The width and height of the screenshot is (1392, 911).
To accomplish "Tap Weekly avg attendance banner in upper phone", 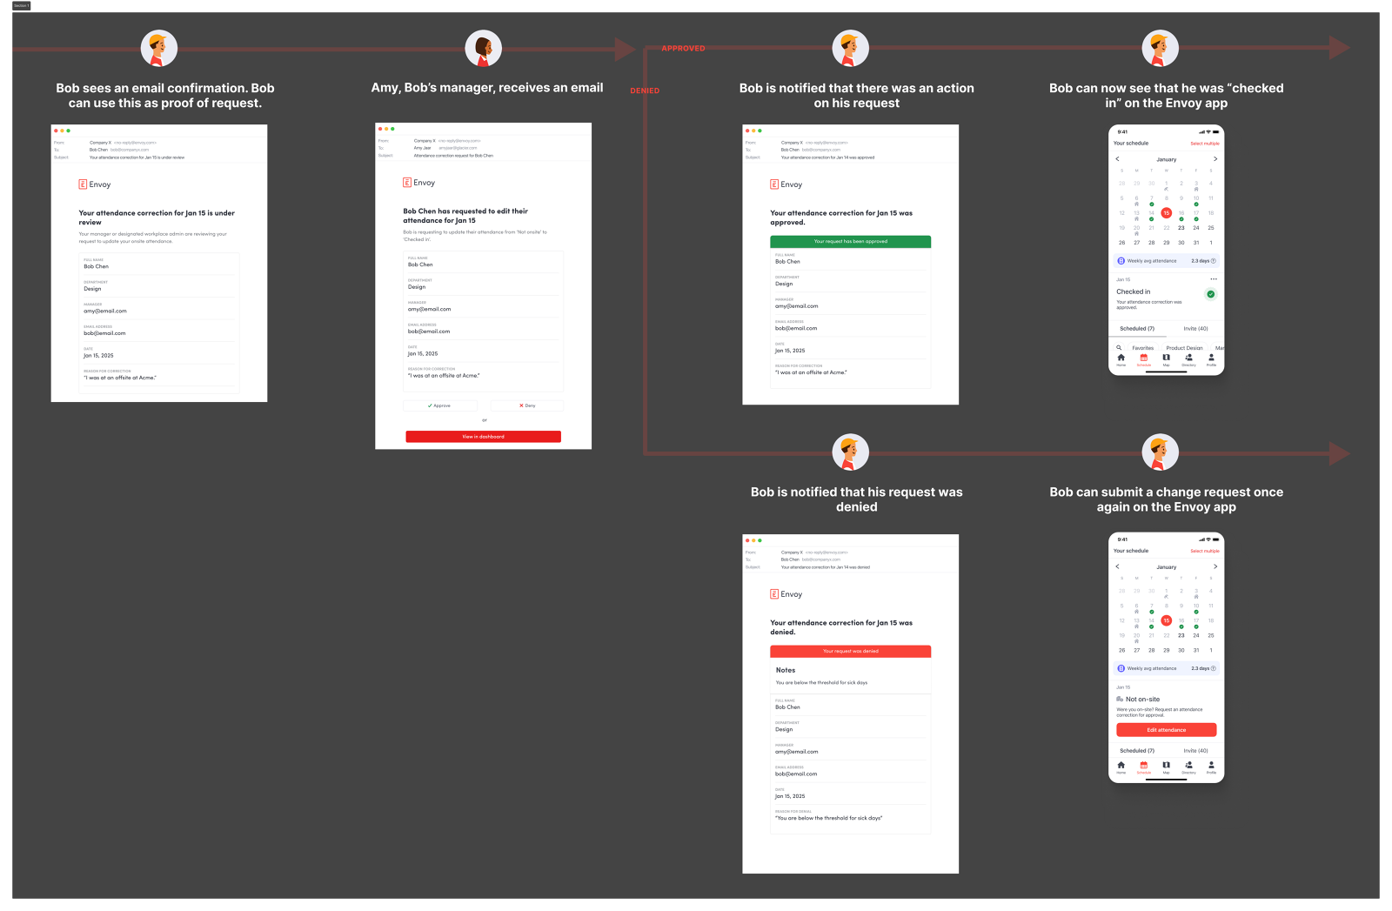I will (x=1166, y=261).
